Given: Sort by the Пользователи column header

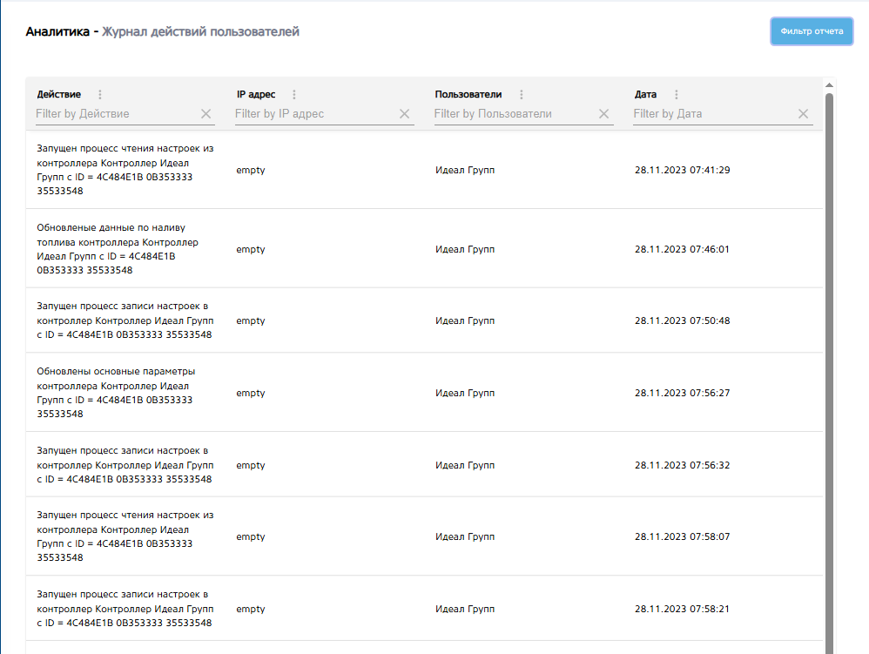Looking at the screenshot, I should tap(468, 94).
